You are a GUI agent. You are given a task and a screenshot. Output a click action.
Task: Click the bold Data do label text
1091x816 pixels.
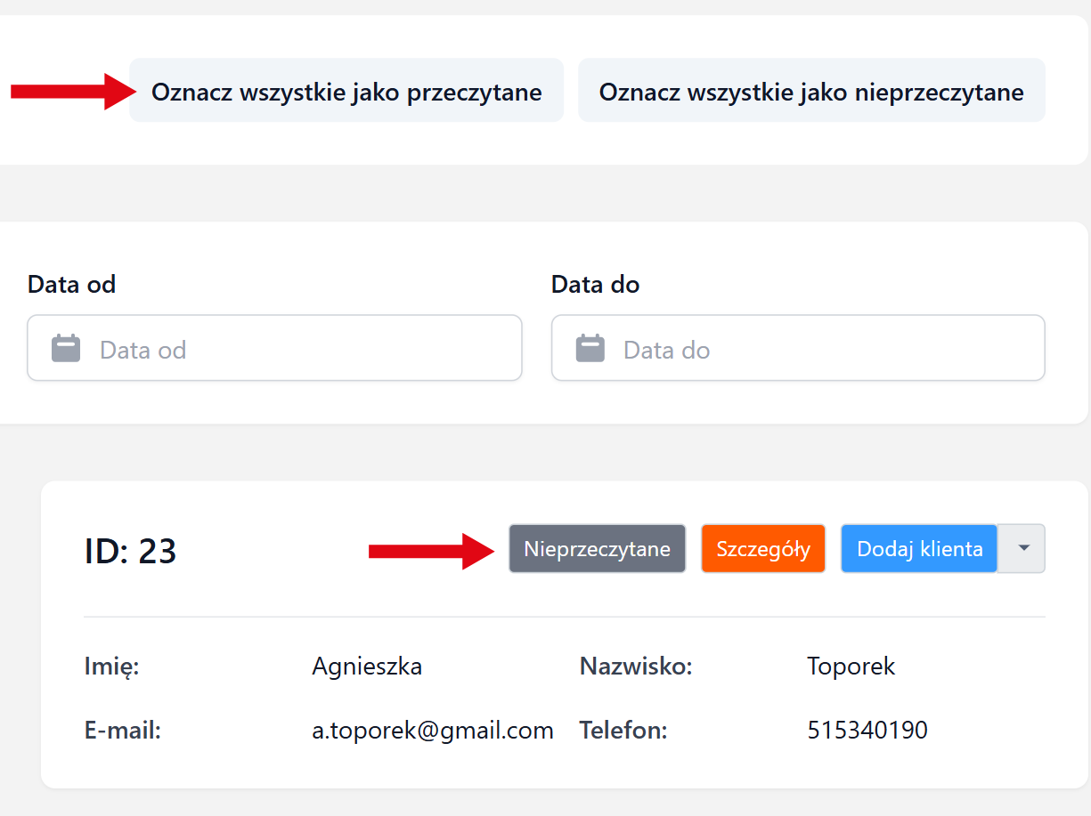pos(595,285)
